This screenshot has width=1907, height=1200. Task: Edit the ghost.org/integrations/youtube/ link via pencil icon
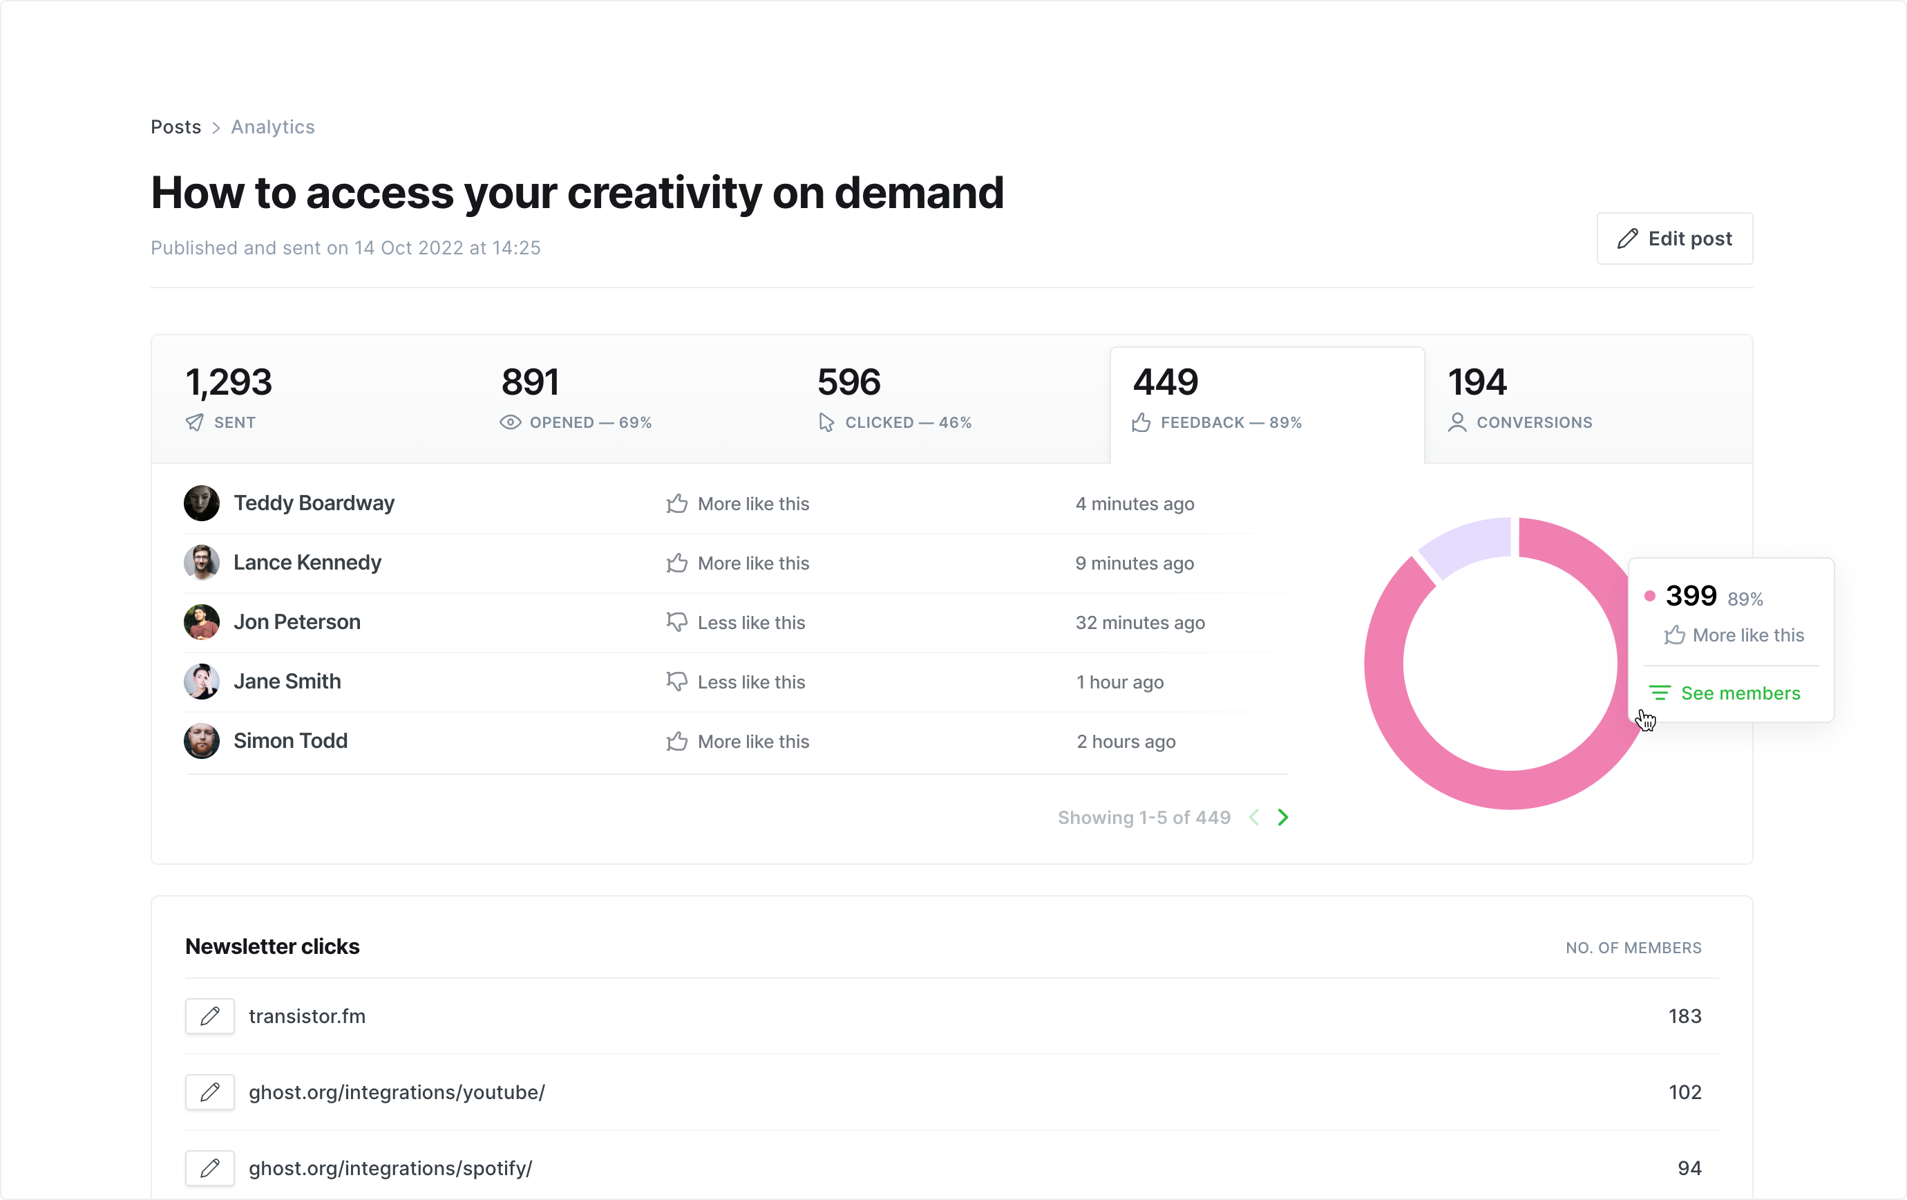coord(210,1091)
